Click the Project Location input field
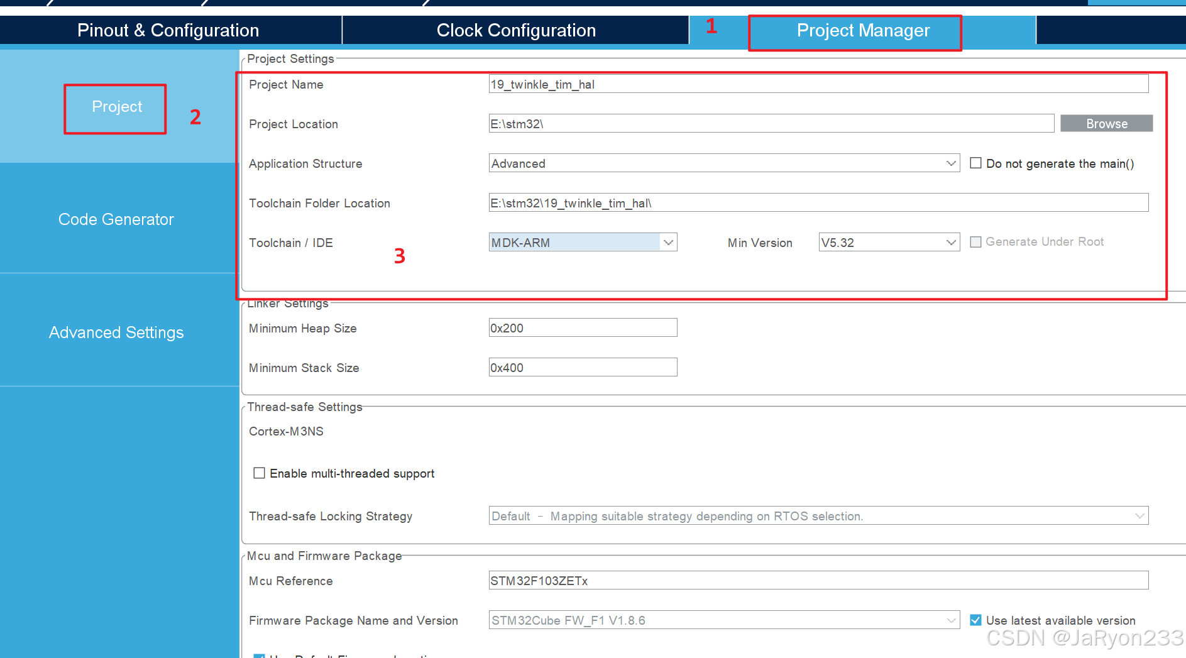Image resolution: width=1186 pixels, height=658 pixels. [x=771, y=124]
